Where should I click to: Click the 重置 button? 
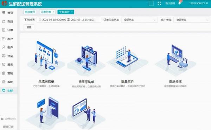pos(29,27)
